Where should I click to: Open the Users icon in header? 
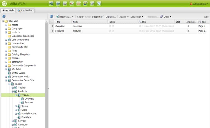(x=85, y=4)
